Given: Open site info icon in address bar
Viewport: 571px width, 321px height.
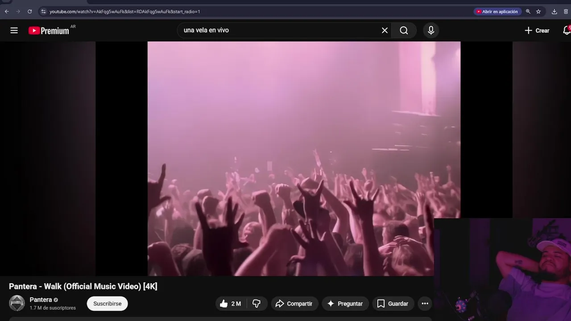Looking at the screenshot, I should (43, 12).
